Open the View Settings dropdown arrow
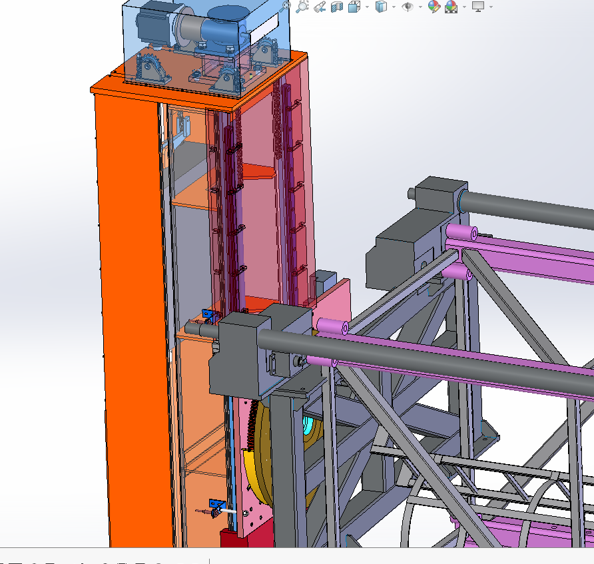 point(491,7)
